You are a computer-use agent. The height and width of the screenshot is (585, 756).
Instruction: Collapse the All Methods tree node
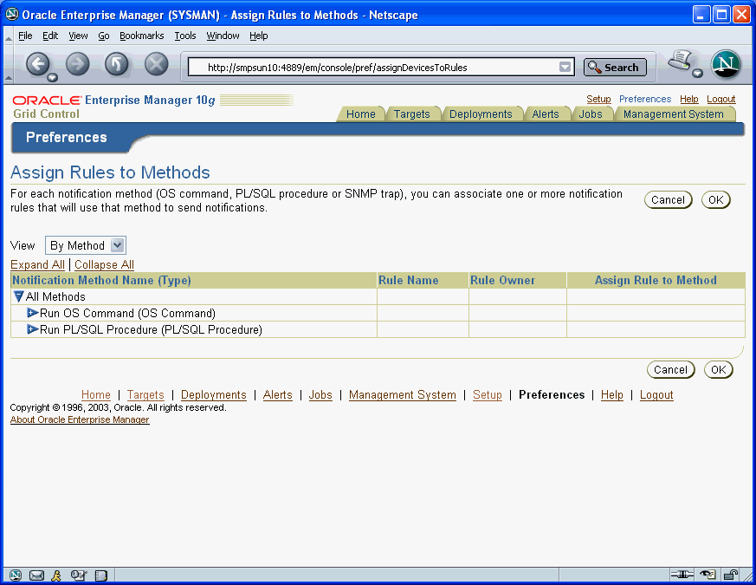[x=19, y=297]
